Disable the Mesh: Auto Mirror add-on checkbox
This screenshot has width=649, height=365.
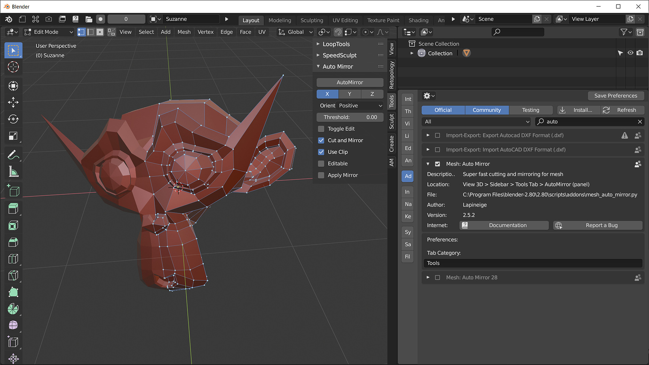pos(437,164)
